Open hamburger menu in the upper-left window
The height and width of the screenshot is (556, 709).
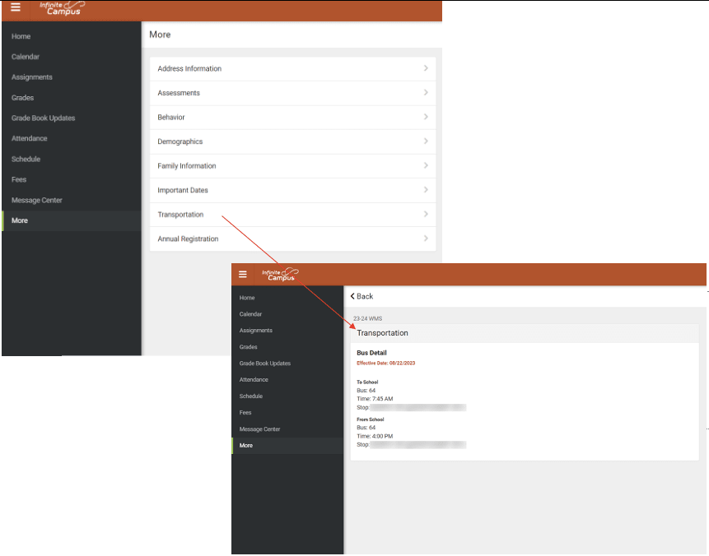tap(16, 7)
